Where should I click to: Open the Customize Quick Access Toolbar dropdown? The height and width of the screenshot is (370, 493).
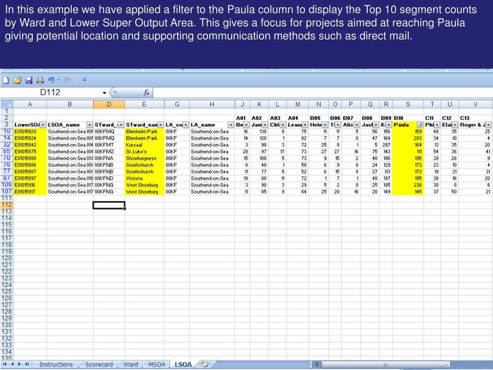click(85, 80)
